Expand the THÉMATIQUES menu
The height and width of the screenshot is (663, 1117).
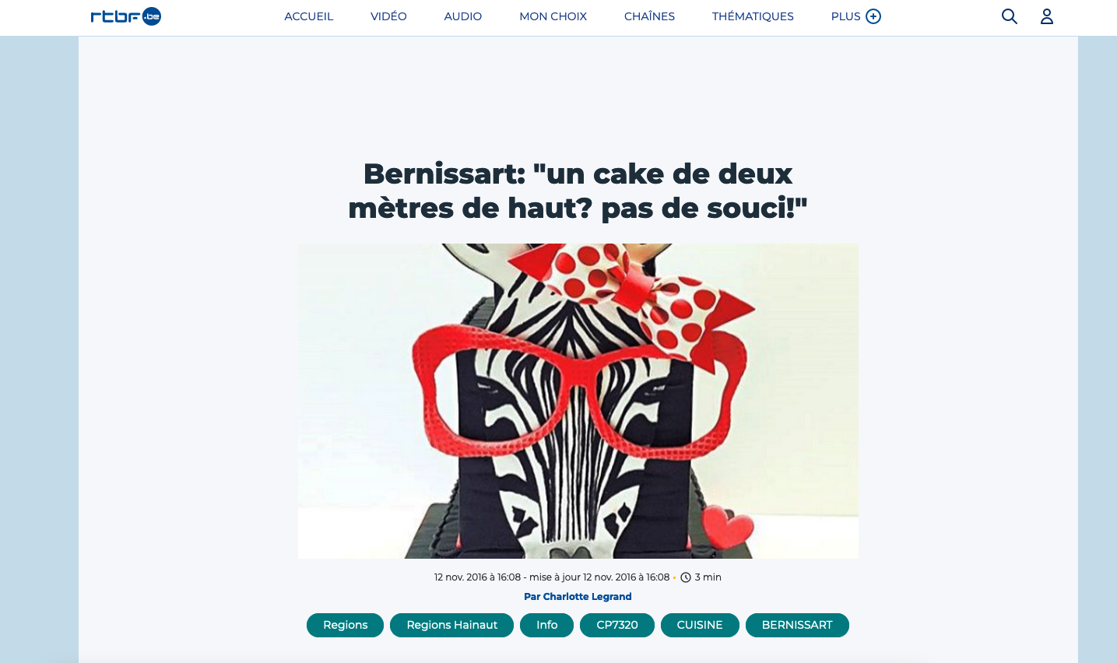pyautogui.click(x=753, y=16)
